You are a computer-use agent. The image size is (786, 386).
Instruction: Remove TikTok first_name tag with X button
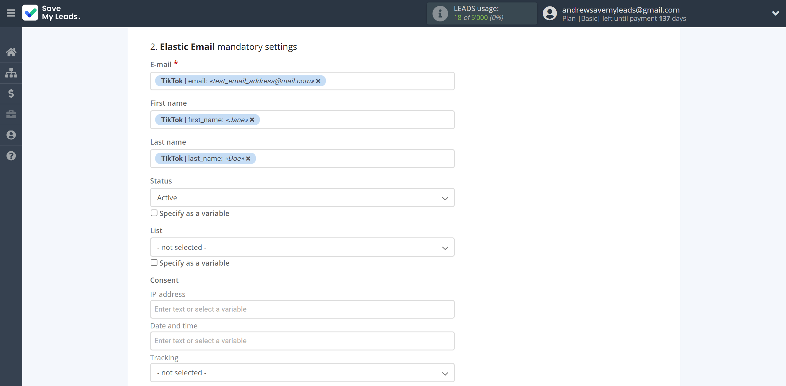tap(253, 119)
